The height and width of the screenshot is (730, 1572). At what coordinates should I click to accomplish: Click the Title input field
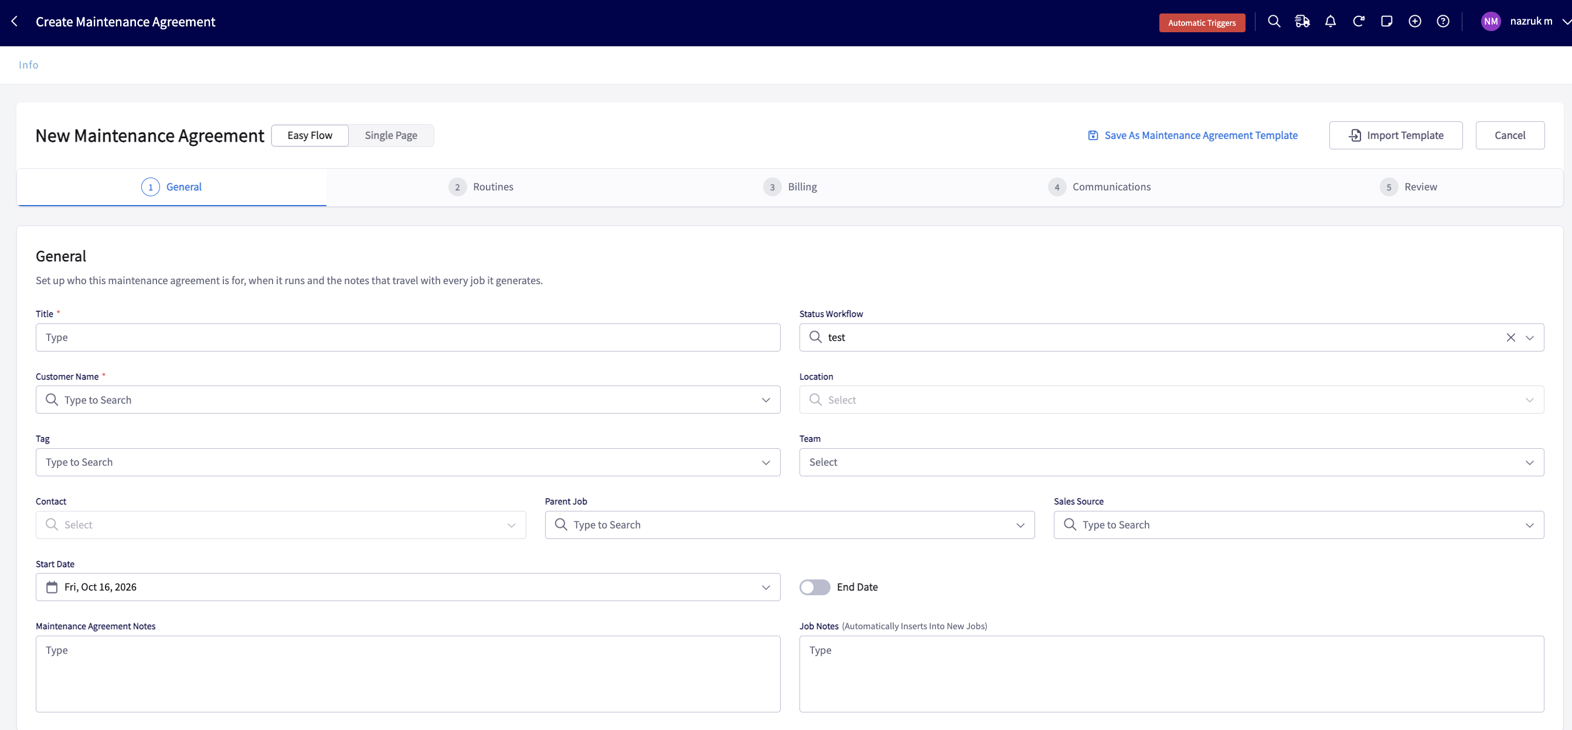pos(407,337)
